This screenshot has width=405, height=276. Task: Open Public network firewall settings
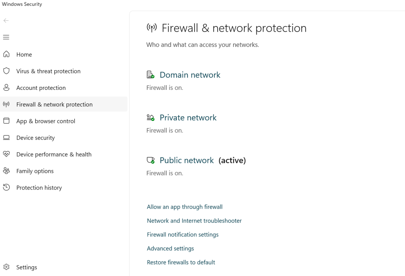click(187, 160)
